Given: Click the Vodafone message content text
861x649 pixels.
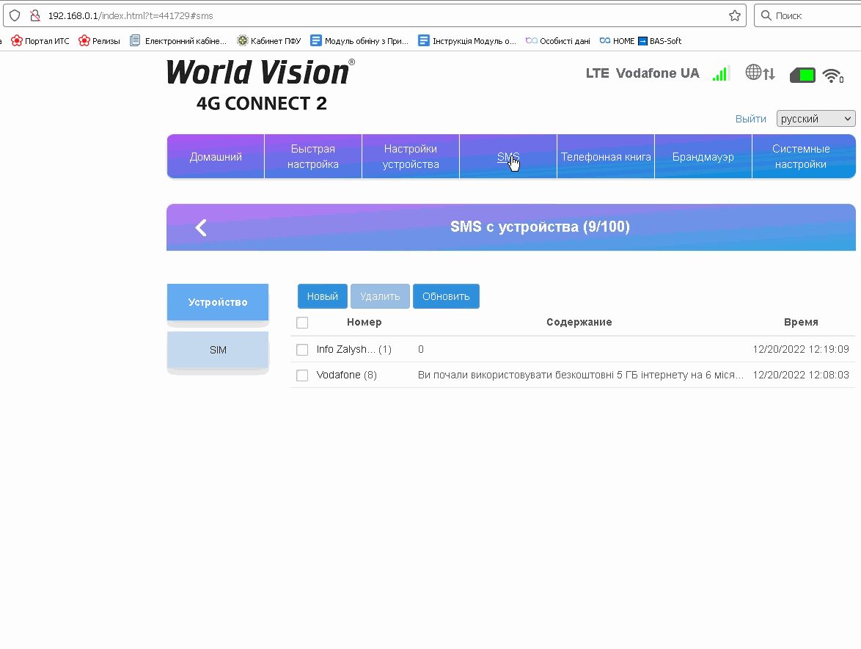Looking at the screenshot, I should click(x=580, y=375).
